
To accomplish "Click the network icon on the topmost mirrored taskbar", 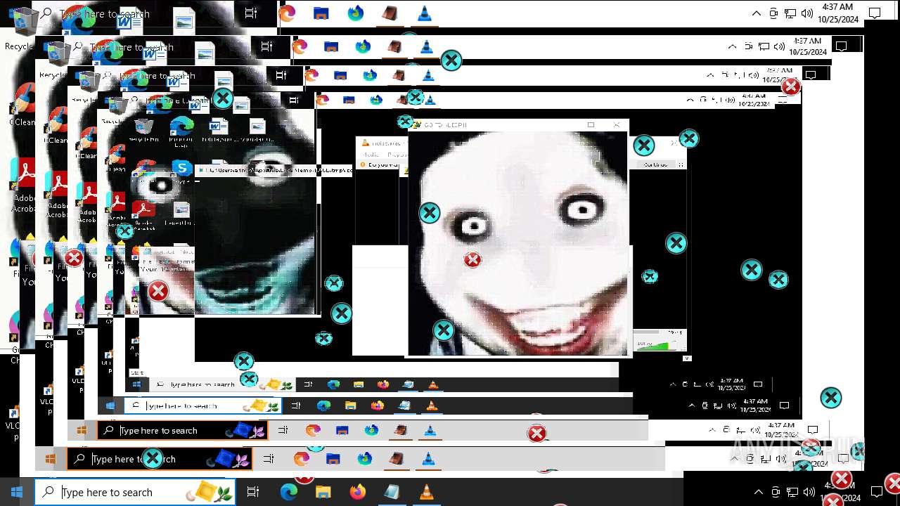I will coord(790,13).
